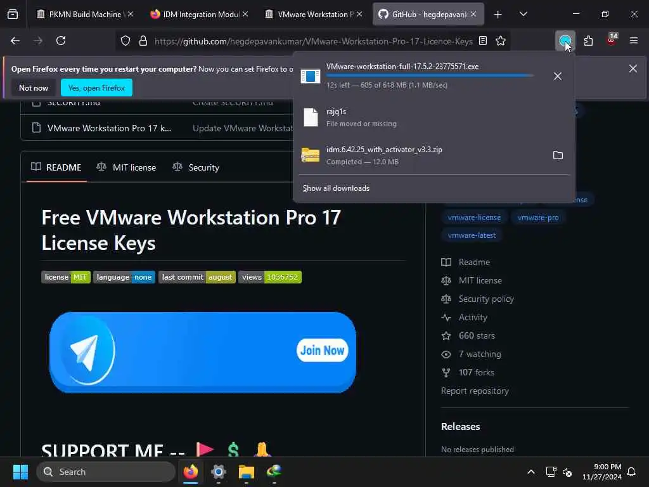
Task: Click the license MIT badge
Action: 66,277
